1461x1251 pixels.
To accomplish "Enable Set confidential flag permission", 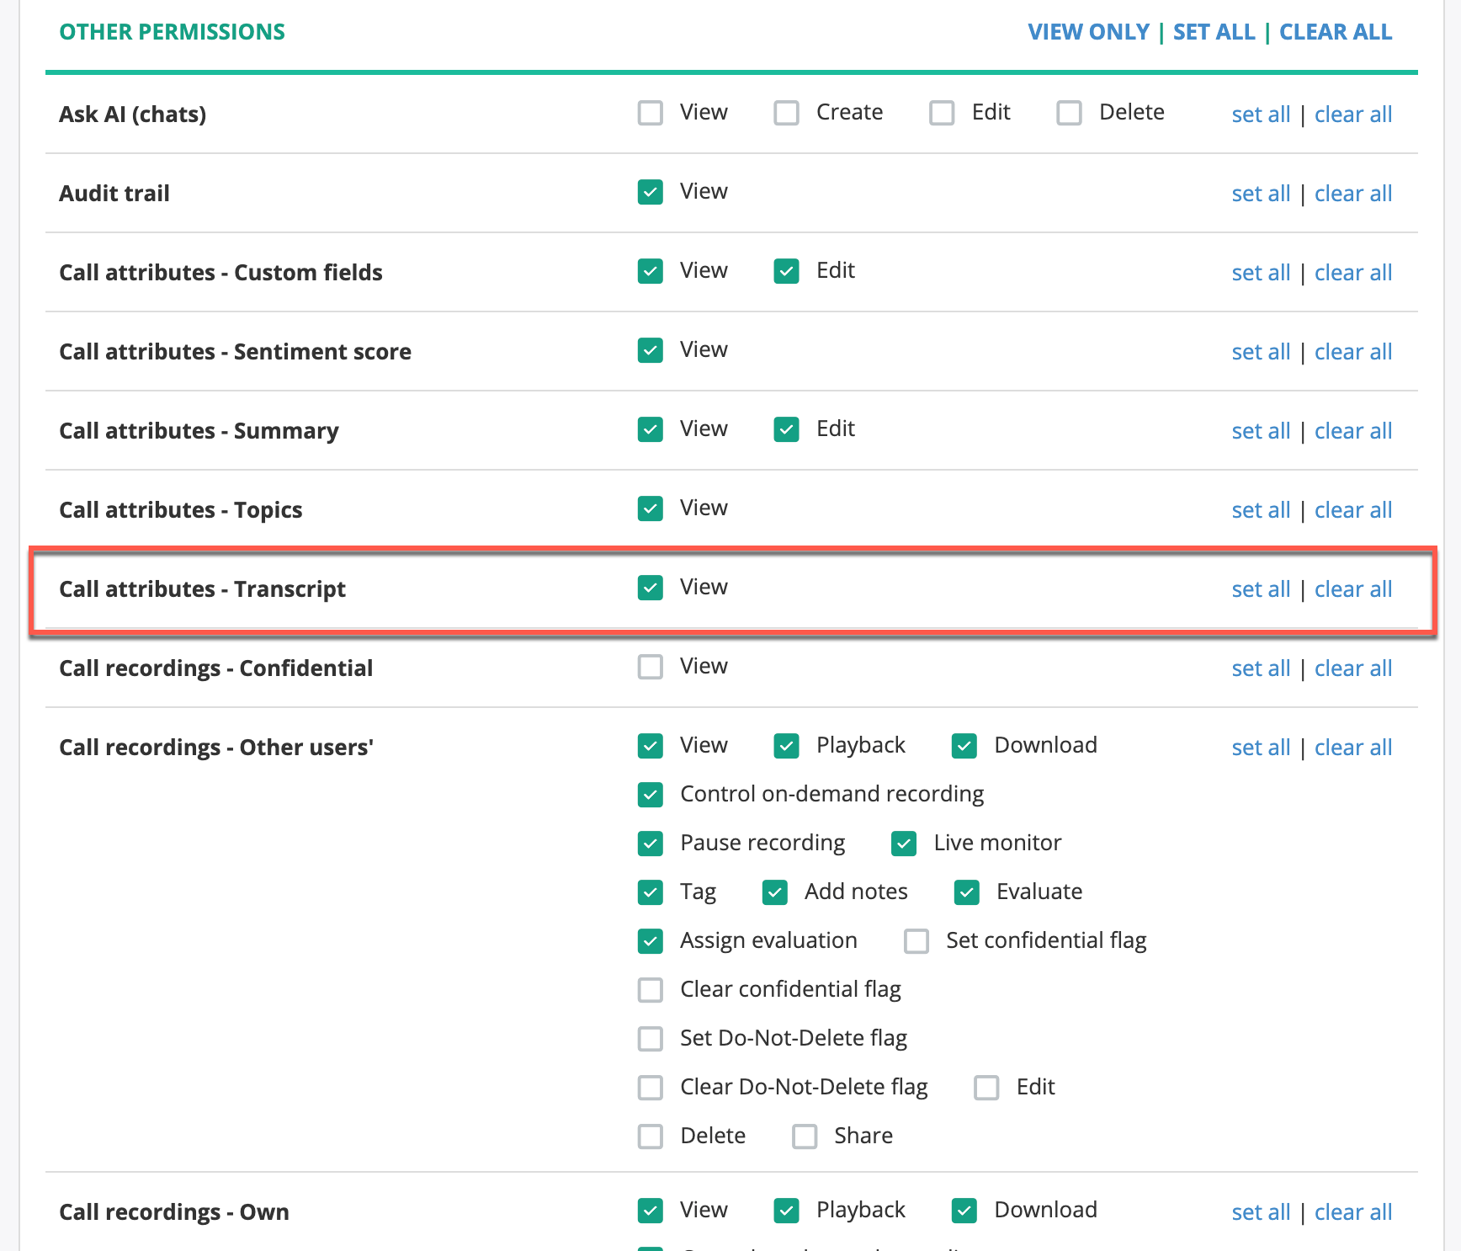I will 916,941.
